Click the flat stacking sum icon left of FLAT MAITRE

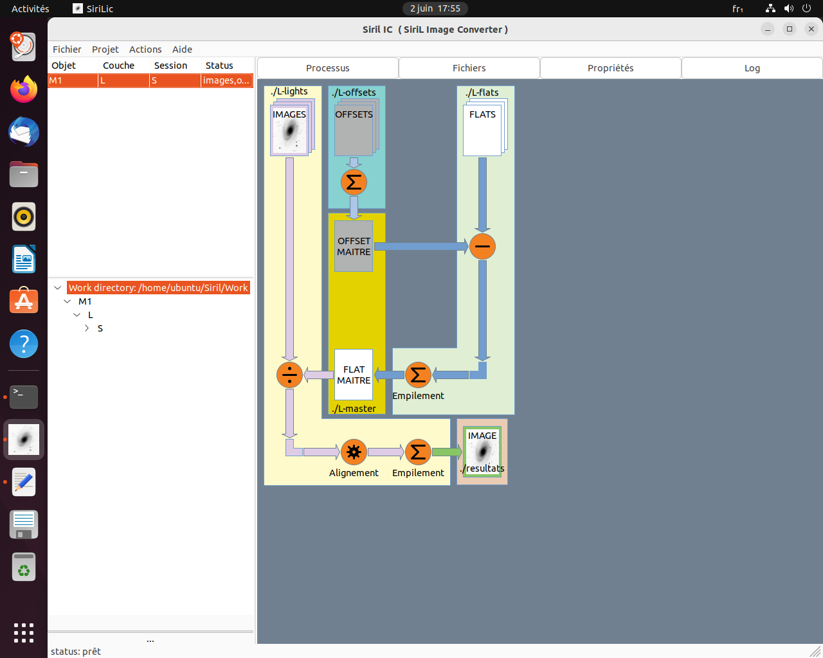(x=418, y=375)
